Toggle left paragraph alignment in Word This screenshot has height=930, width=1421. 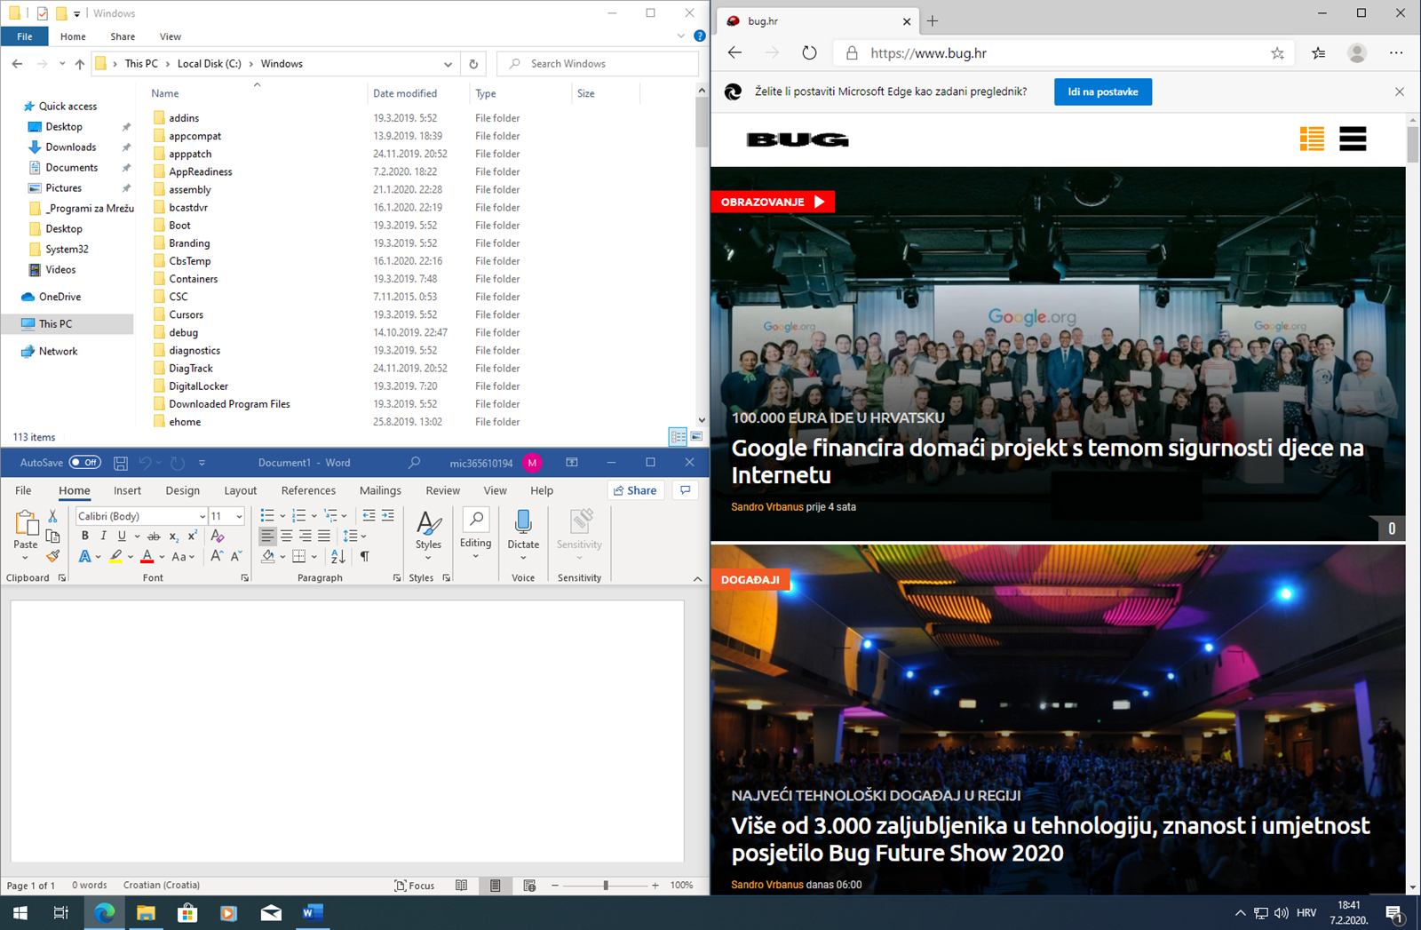(x=267, y=537)
